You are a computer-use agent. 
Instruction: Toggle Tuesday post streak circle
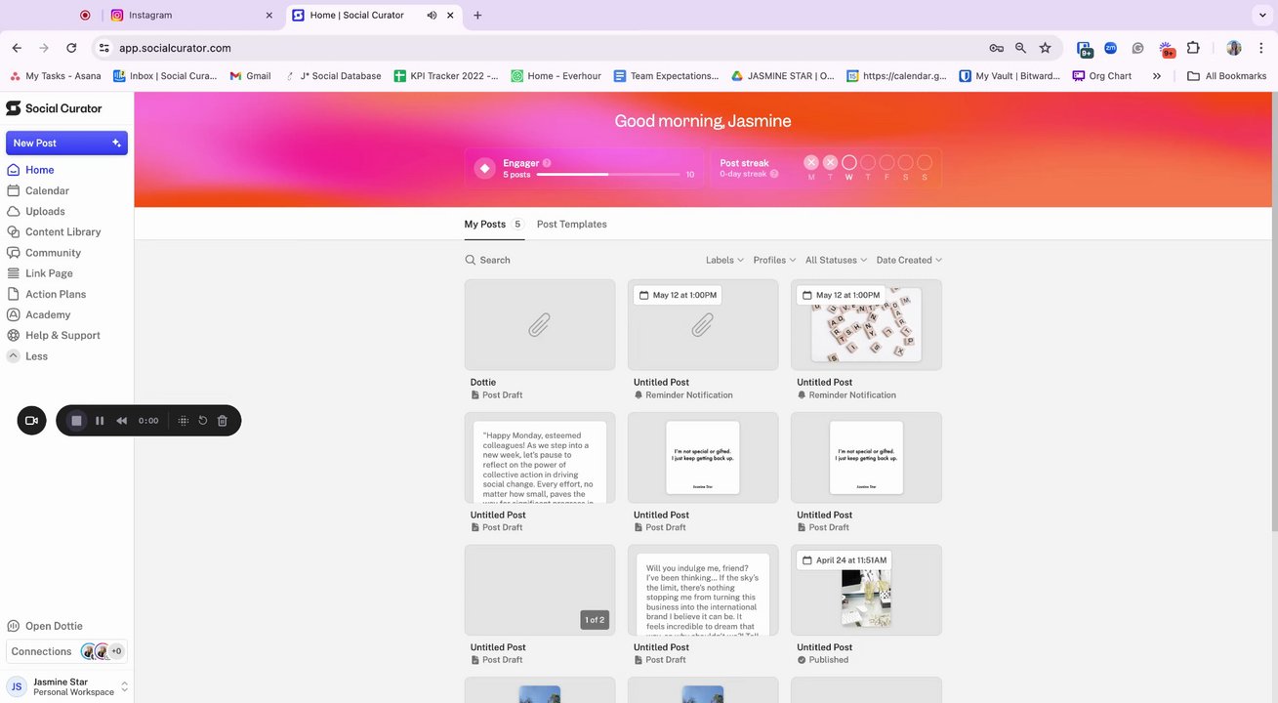point(830,163)
